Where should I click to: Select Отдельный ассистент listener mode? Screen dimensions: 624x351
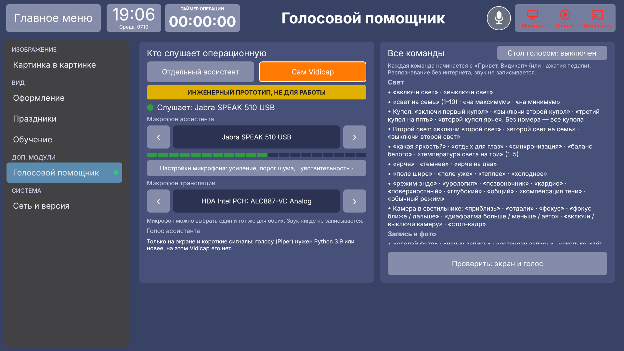[201, 72]
